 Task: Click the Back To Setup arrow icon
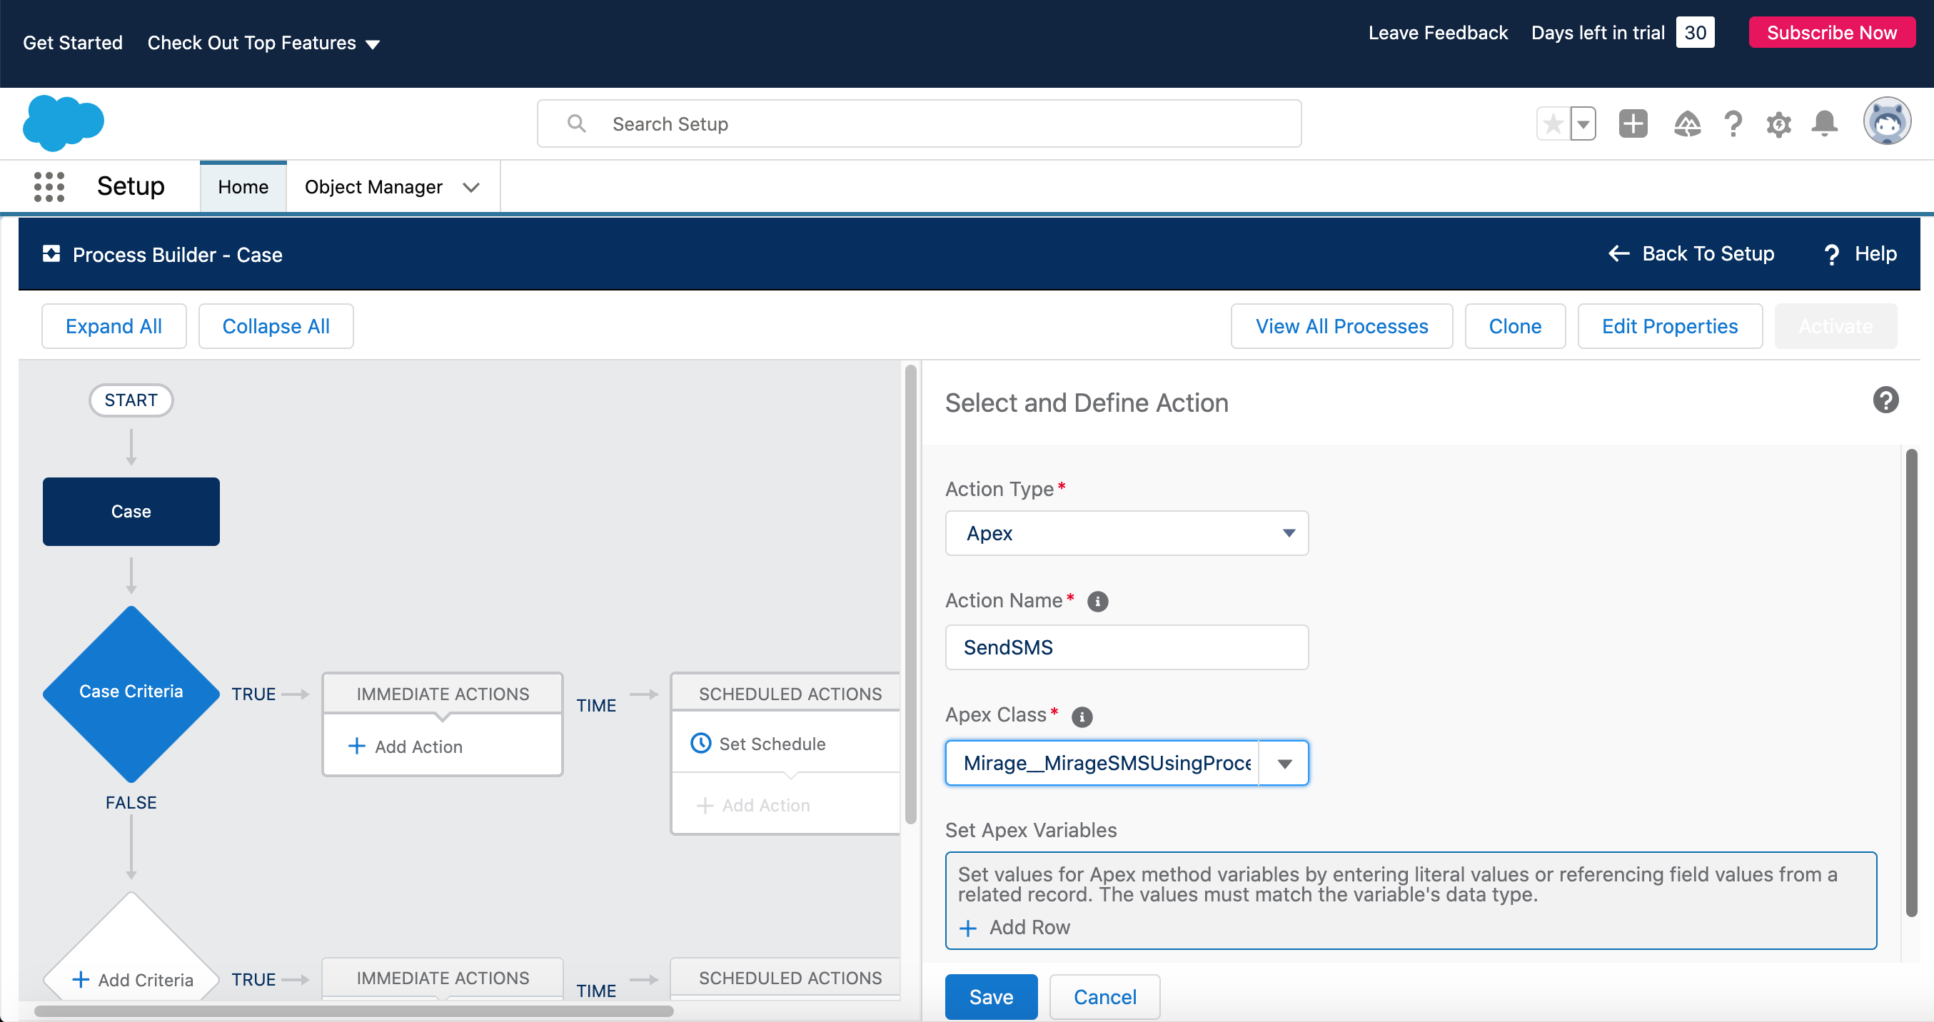1618,253
